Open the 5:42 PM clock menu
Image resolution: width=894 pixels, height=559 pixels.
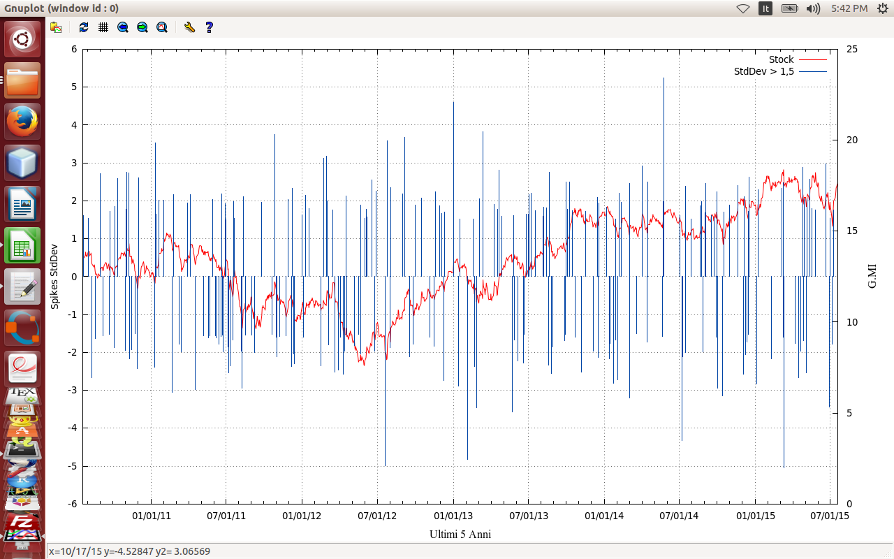(849, 8)
